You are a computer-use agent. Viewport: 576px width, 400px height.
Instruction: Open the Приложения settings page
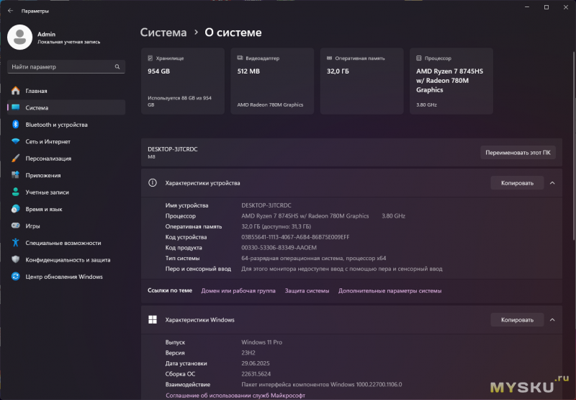click(66, 175)
